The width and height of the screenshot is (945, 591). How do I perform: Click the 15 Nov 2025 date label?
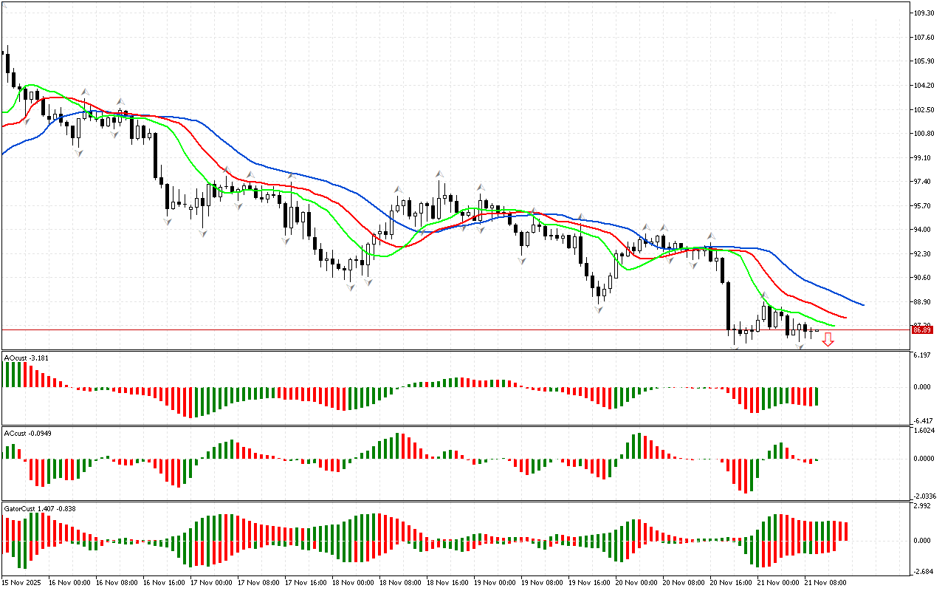click(x=21, y=583)
